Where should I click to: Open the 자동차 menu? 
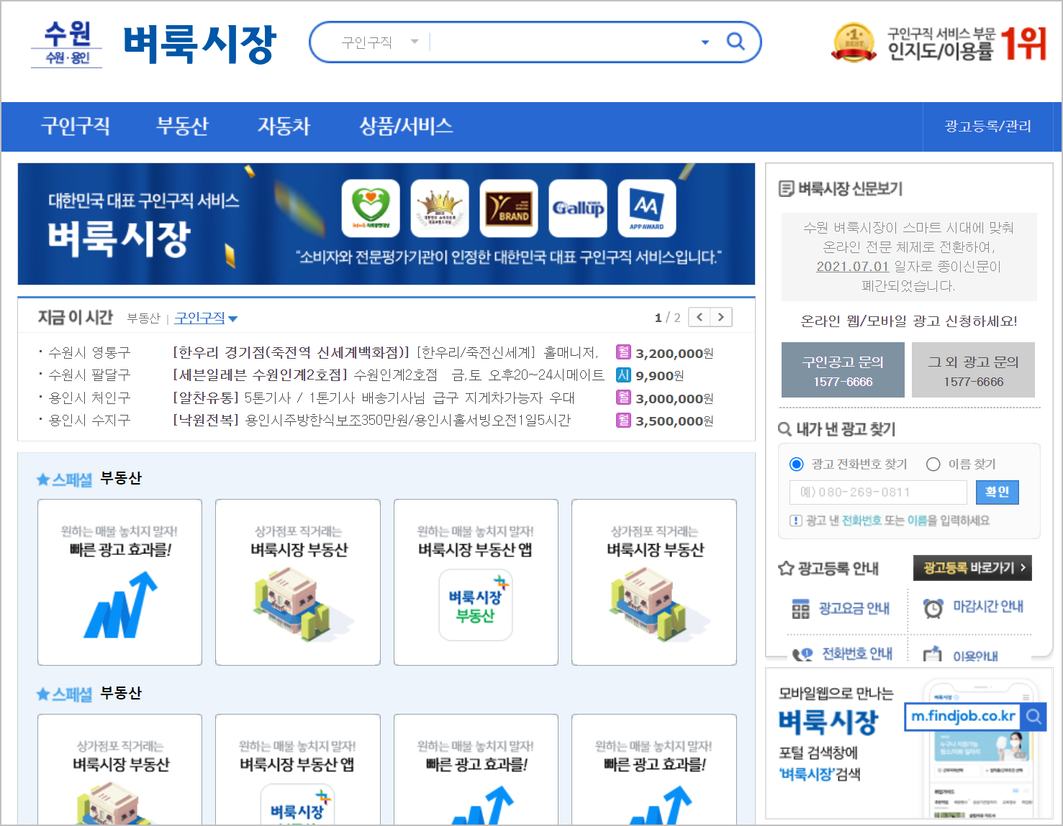click(x=284, y=127)
